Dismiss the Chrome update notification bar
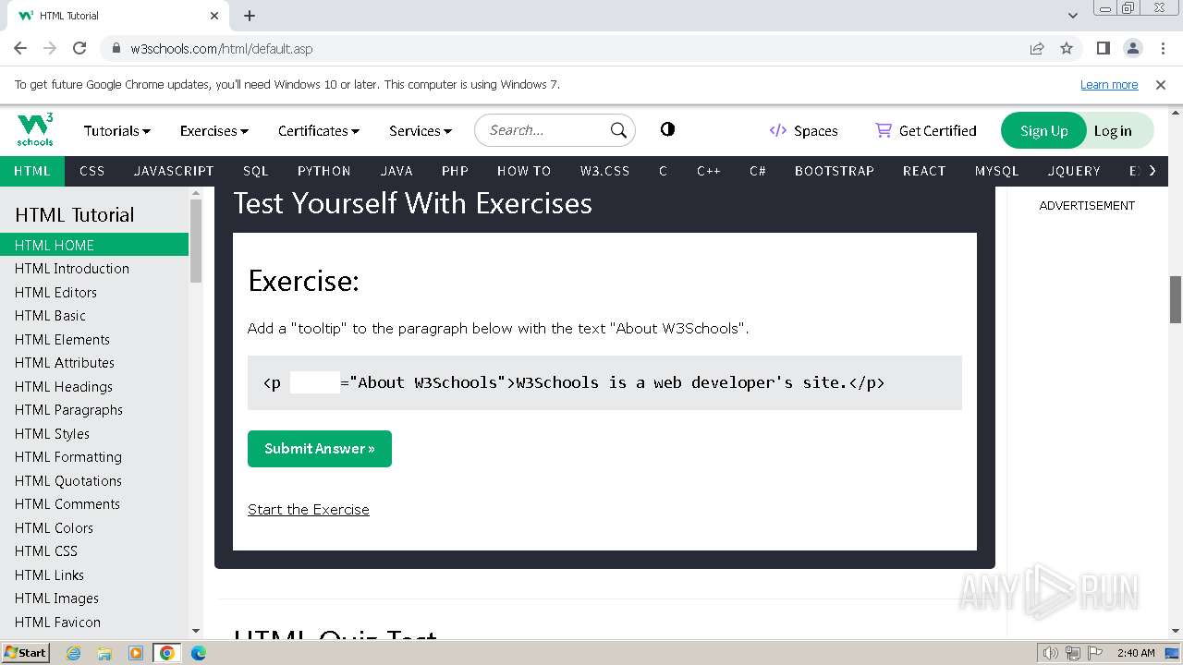This screenshot has height=665, width=1183. [x=1161, y=84]
